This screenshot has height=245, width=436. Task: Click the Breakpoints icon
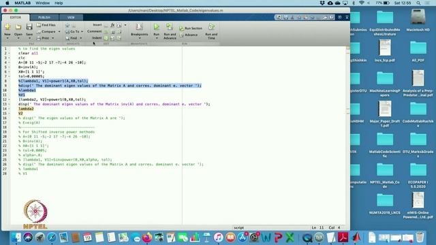coord(139,27)
